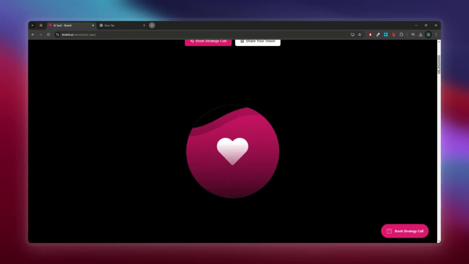Go back to the previous page
This screenshot has width=469, height=264.
point(33,35)
